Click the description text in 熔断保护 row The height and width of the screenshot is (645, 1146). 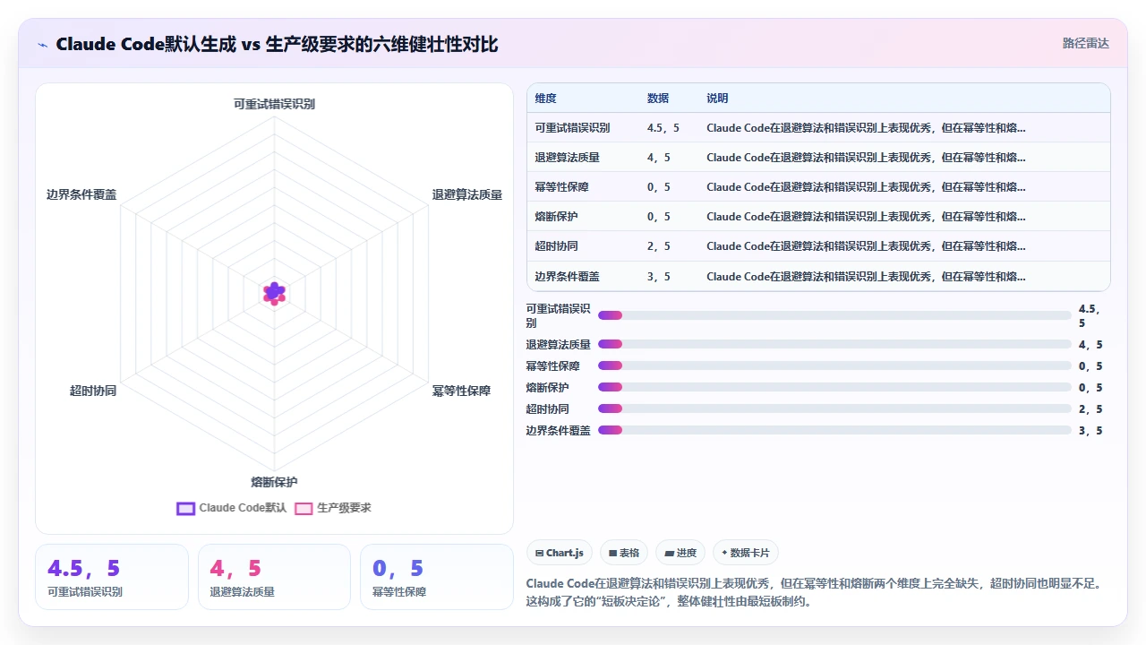(866, 217)
